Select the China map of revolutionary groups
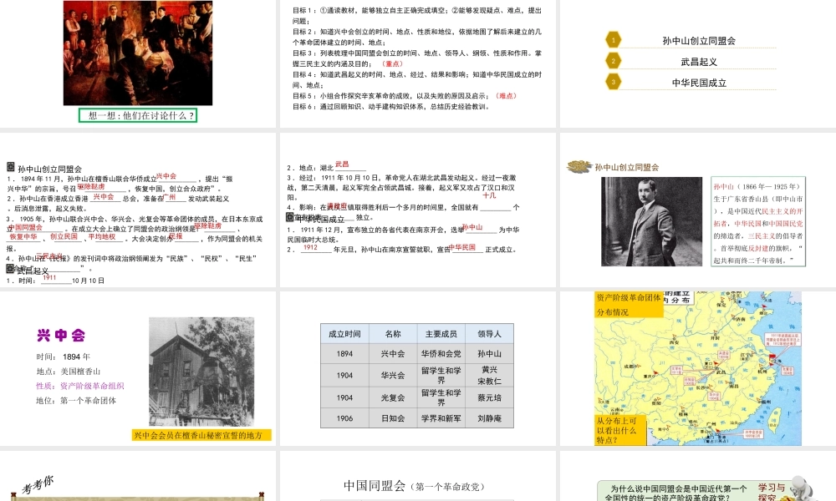 698,368
